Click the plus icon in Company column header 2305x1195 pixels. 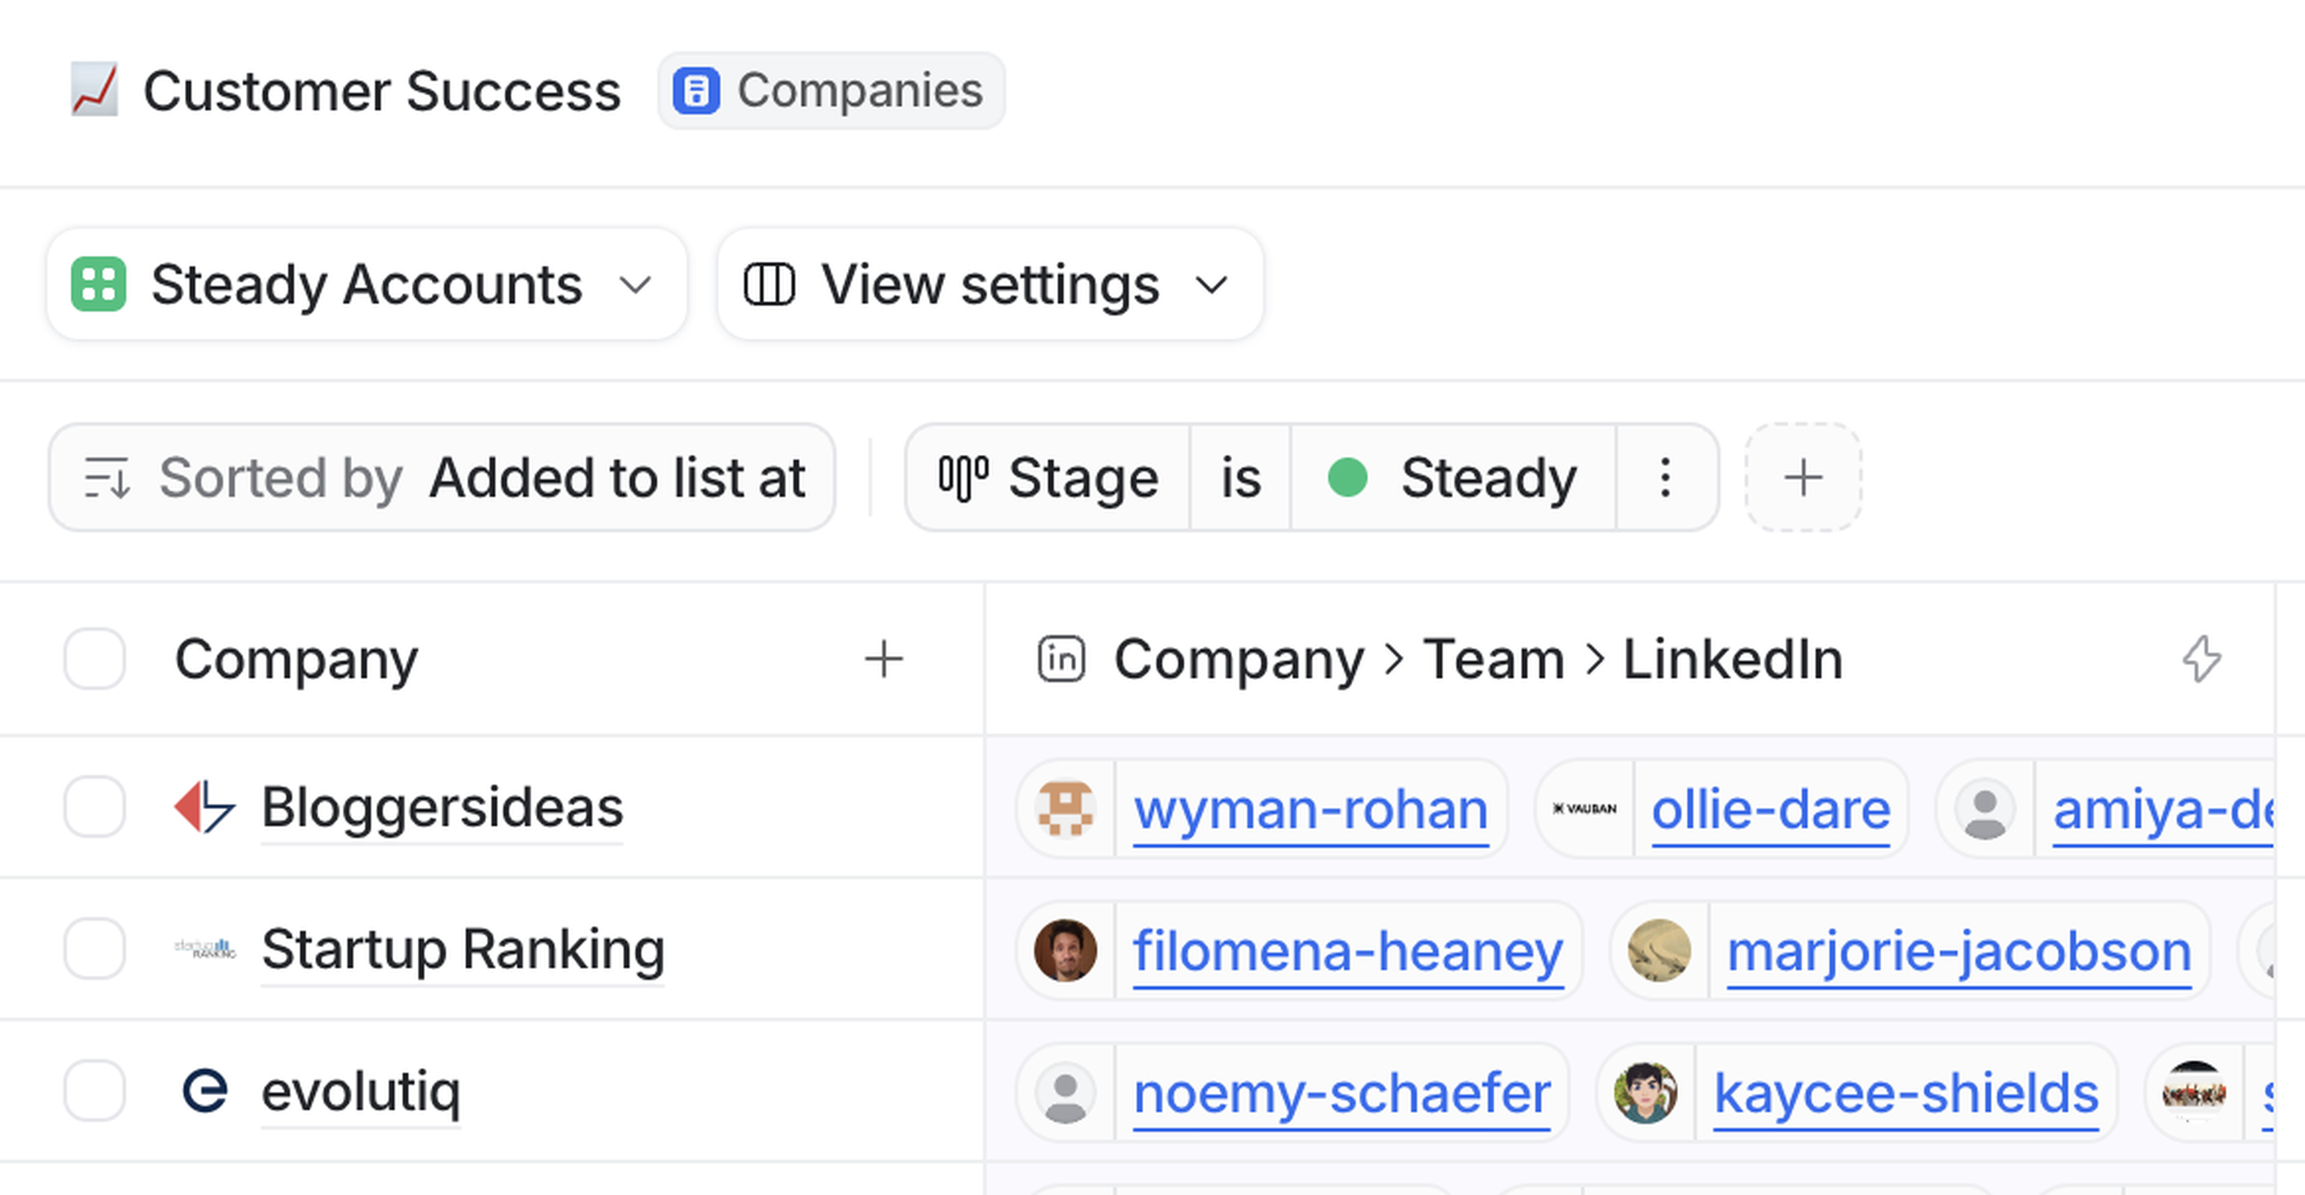(x=883, y=659)
